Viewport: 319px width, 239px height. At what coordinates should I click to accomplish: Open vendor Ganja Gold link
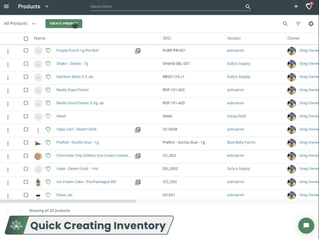click(236, 116)
